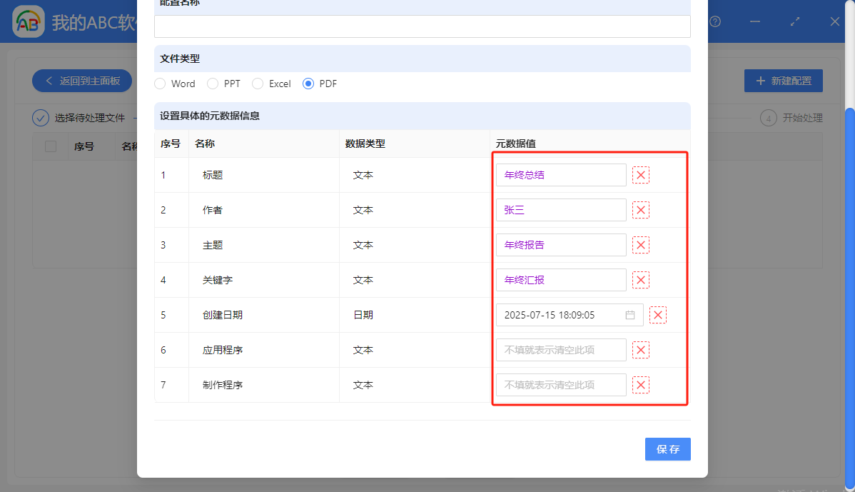
Task: Select the Word file type
Action: (160, 84)
